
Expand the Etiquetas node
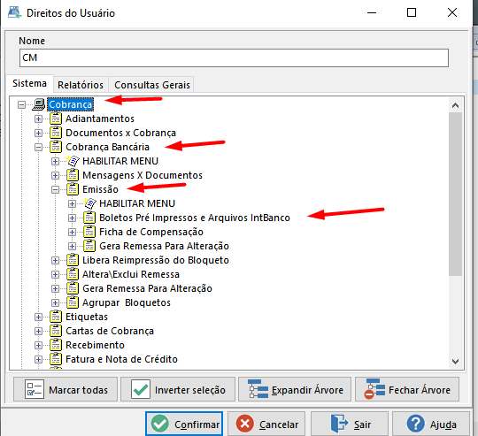(38, 317)
